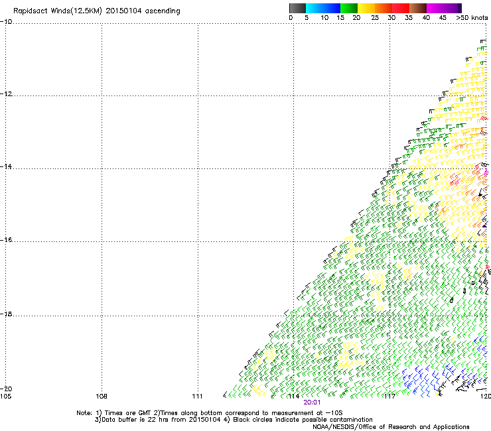Click the dark purple >50 knots swatch
Viewport: 491px width, 431px height.
[x=459, y=8]
